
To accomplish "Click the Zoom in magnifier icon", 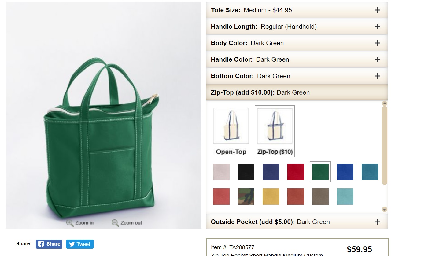I will tap(70, 223).
